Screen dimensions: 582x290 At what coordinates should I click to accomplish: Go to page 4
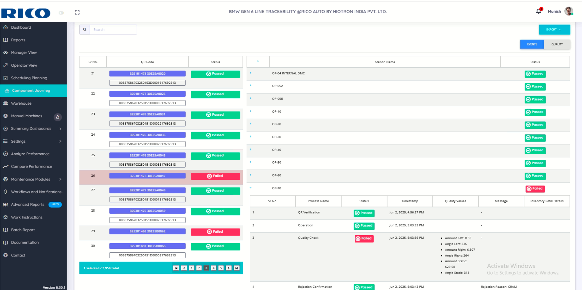(x=213, y=268)
